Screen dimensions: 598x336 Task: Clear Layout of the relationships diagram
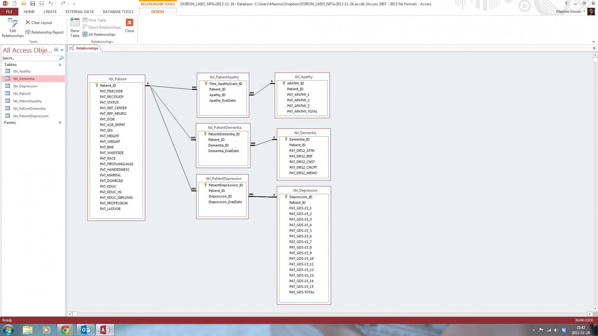(x=39, y=22)
